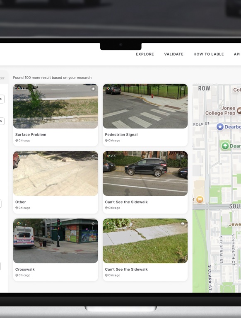This screenshot has width=241, height=318.
Task: Click the severity gauge on Pedestrian Signal image
Action: click(x=108, y=89)
